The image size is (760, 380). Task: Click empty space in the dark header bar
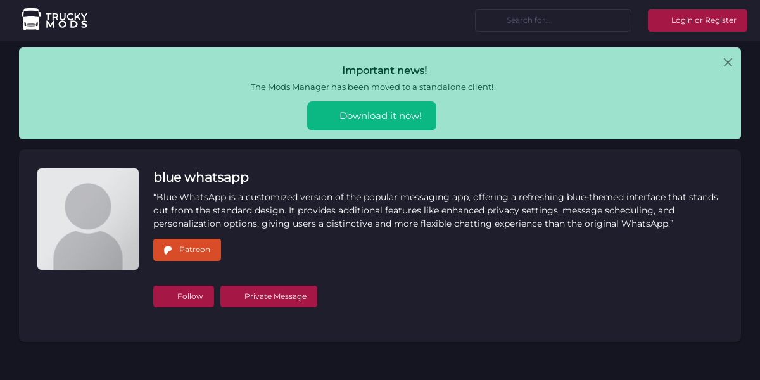[285, 20]
